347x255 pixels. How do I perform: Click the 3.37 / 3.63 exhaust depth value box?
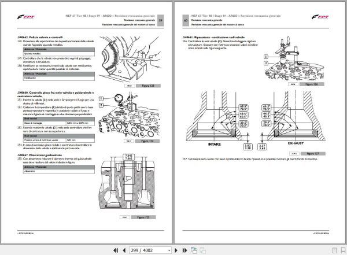pos(262,147)
